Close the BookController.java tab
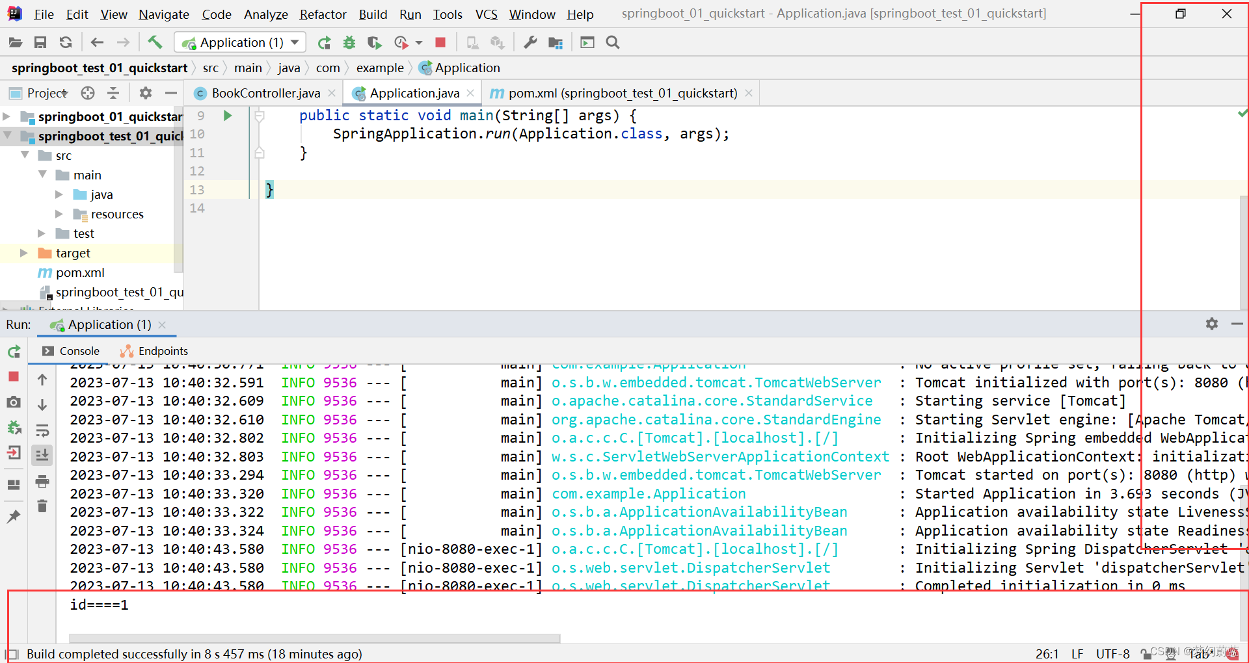This screenshot has height=663, width=1249. coord(332,93)
